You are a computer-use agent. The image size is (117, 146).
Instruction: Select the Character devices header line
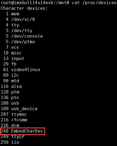24,8
